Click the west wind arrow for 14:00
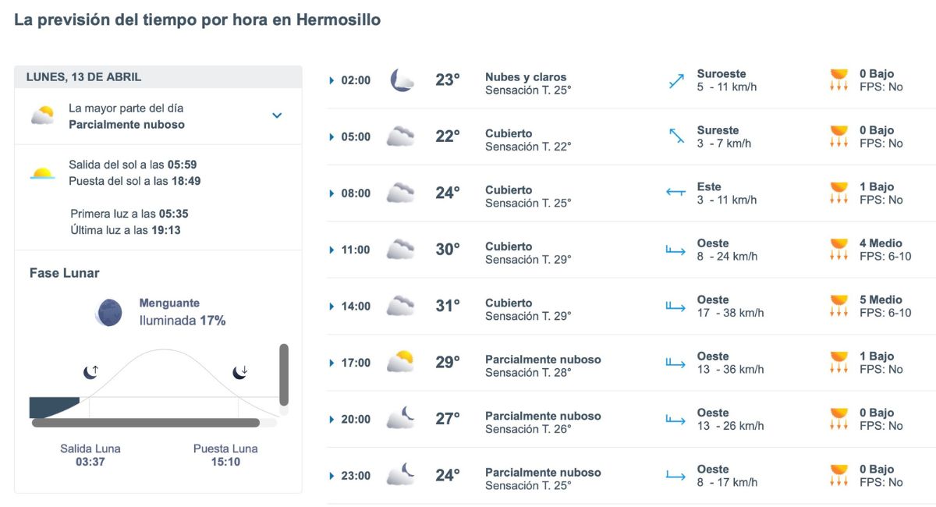Image resolution: width=936 pixels, height=507 pixels. tap(674, 306)
